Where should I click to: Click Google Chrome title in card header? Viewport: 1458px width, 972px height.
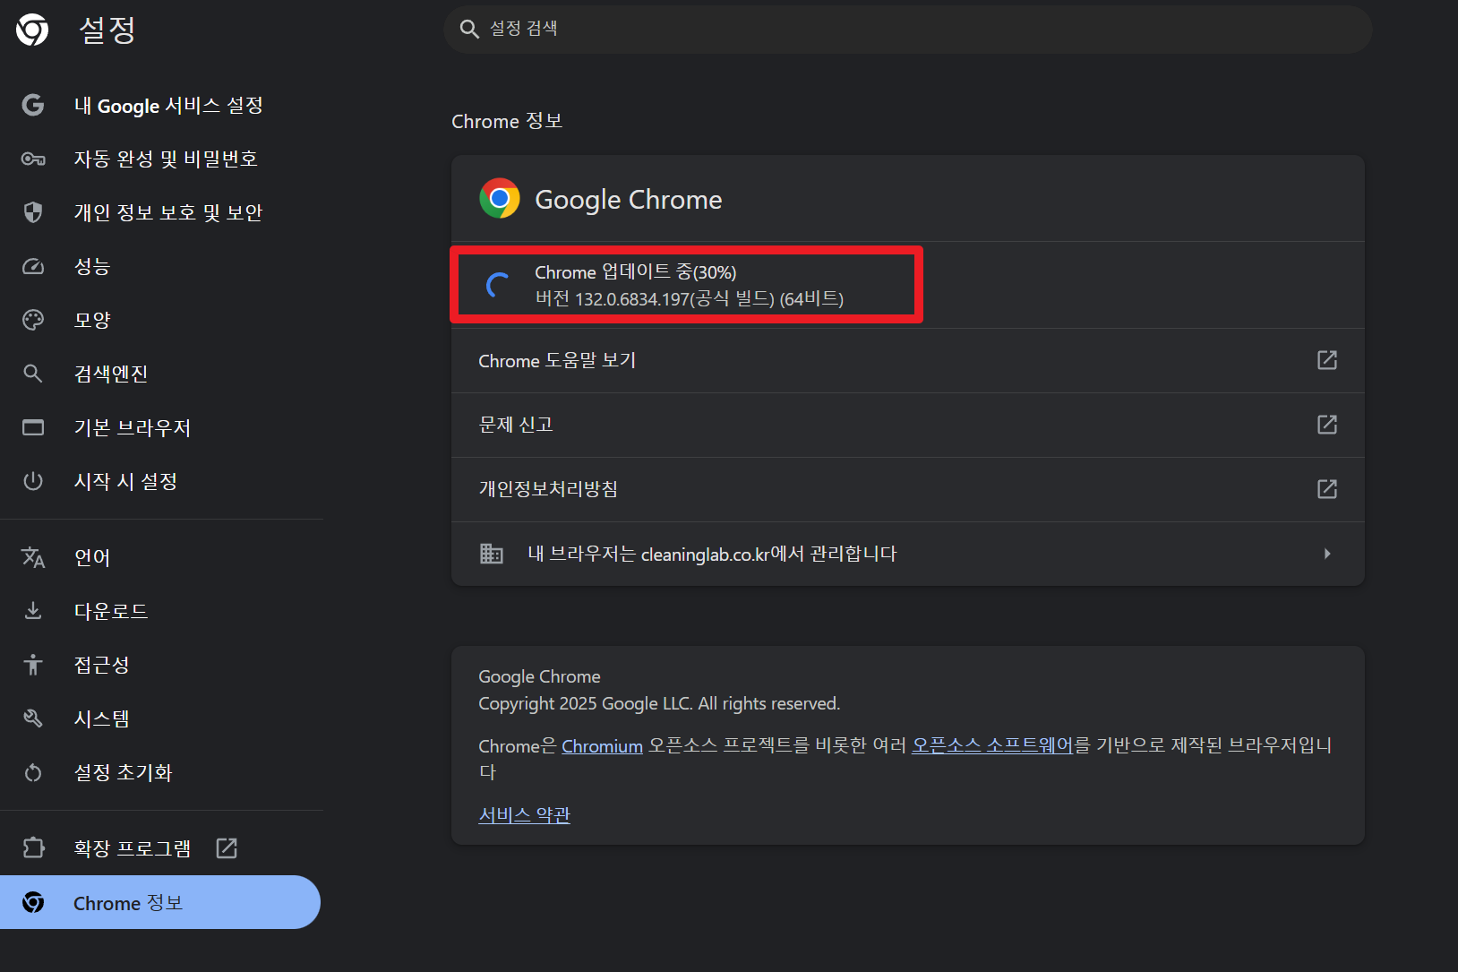629,200
